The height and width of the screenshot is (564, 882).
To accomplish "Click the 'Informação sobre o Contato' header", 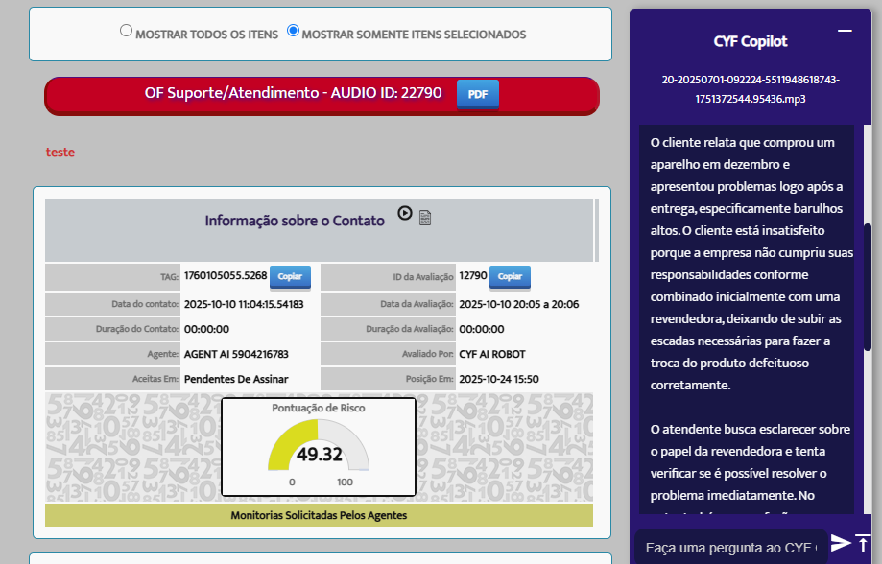I will click(295, 221).
